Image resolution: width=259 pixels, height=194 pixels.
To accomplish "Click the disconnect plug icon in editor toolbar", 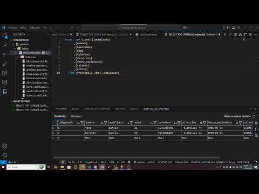I will click(230, 34).
